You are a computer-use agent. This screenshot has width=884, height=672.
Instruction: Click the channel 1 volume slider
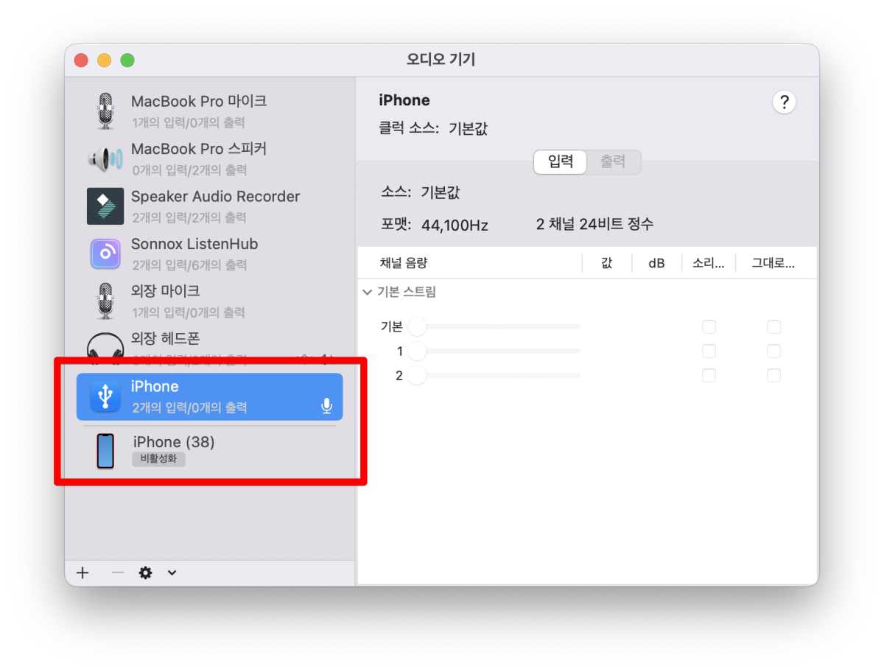[494, 351]
